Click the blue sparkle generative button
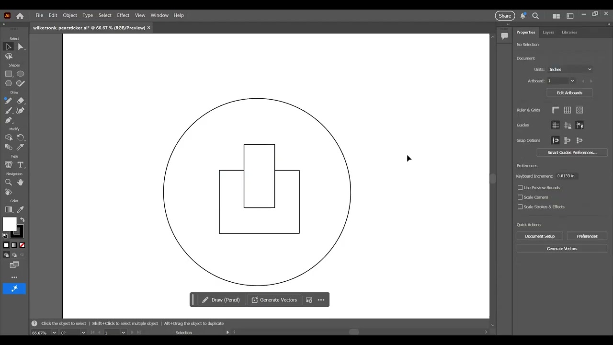Viewport: 613px width, 345px height. (14, 288)
